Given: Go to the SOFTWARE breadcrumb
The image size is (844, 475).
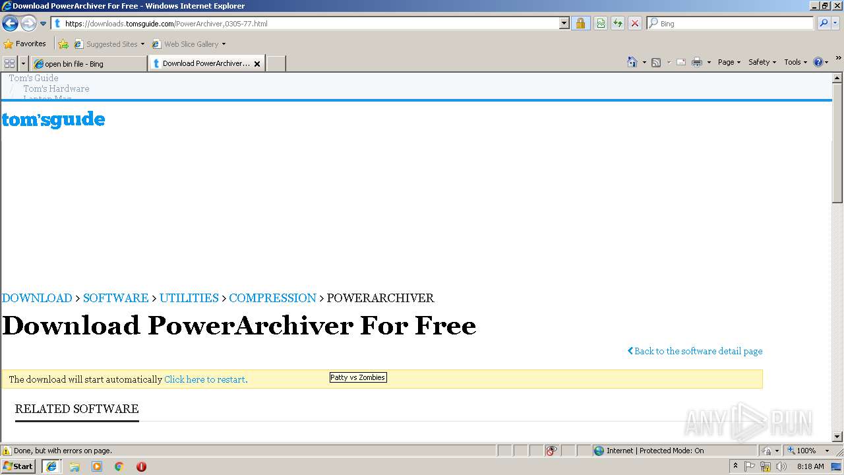Looking at the screenshot, I should point(115,298).
